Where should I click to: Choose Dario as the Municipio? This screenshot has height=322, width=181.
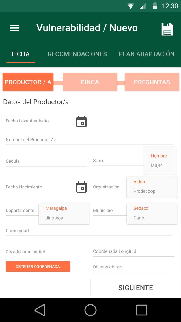coord(139,218)
